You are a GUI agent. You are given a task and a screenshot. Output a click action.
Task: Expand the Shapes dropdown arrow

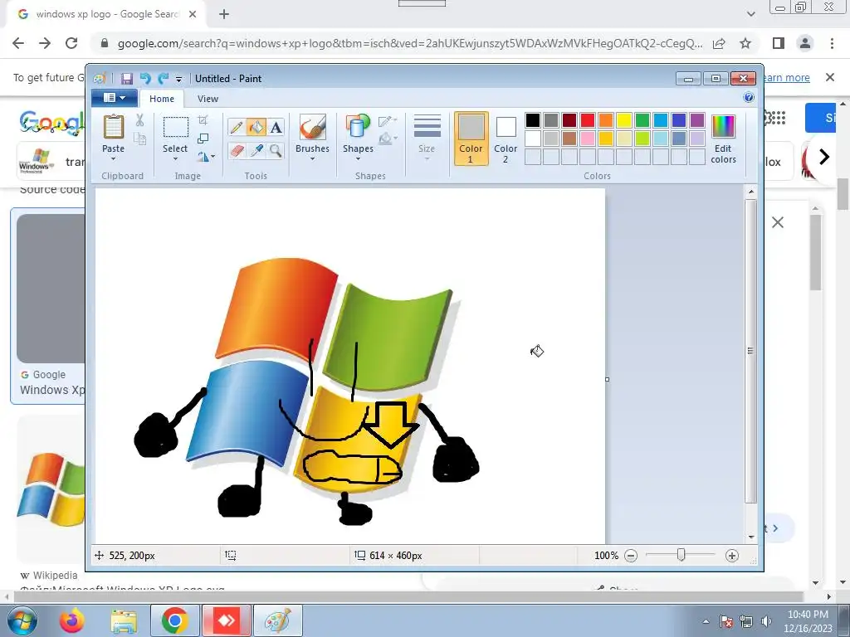(x=358, y=158)
